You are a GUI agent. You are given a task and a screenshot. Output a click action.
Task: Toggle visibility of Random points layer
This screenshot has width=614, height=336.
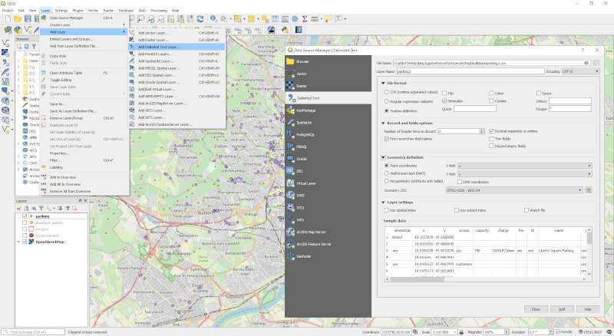coord(25,222)
